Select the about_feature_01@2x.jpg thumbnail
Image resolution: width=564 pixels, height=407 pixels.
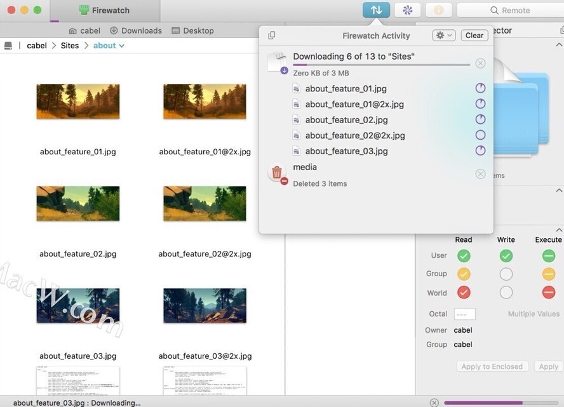[205, 102]
